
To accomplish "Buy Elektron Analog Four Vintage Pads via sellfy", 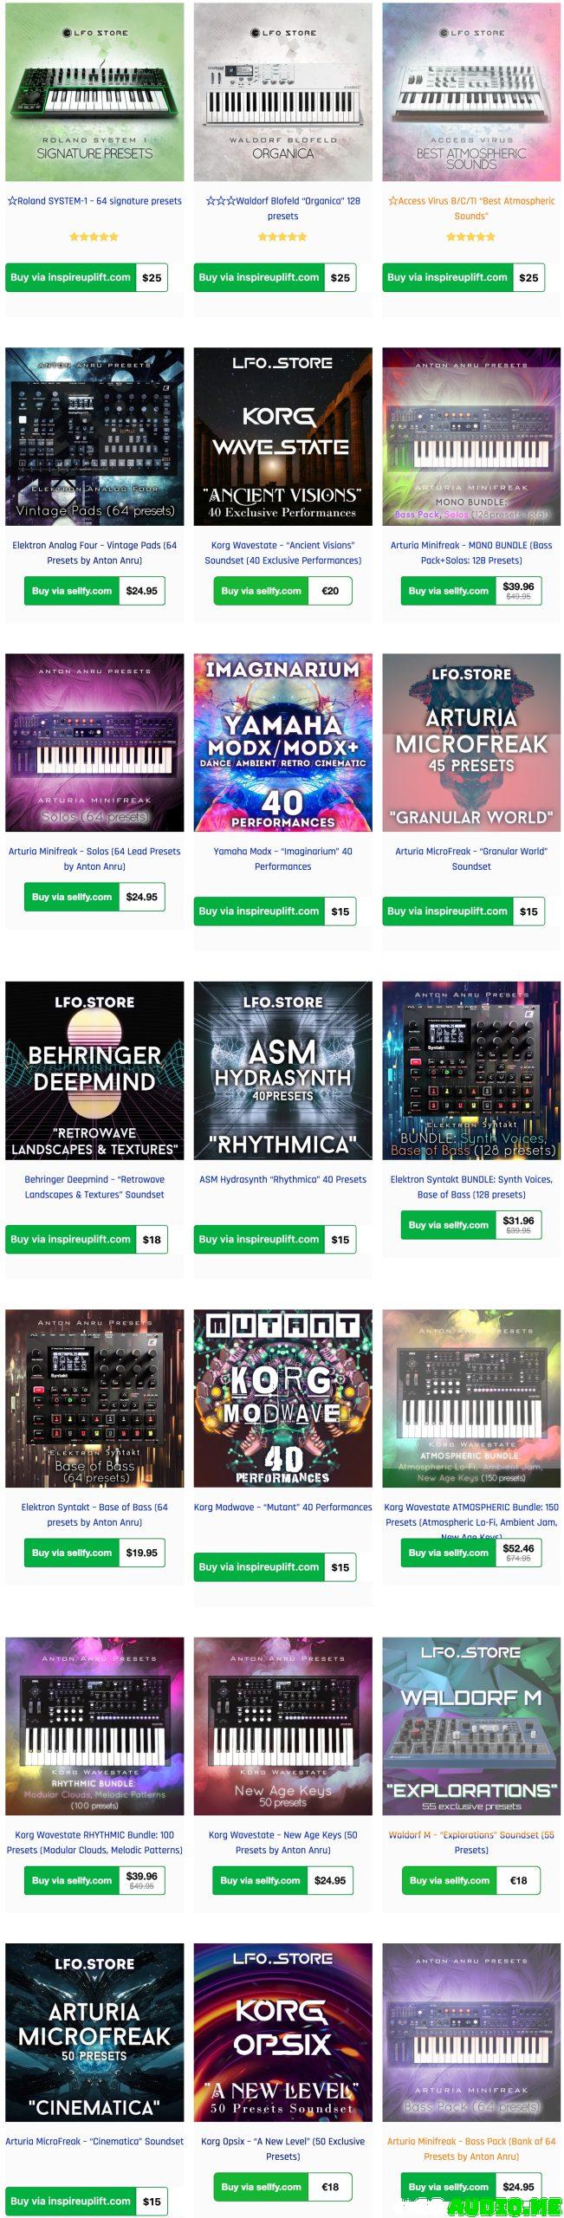I will (71, 591).
